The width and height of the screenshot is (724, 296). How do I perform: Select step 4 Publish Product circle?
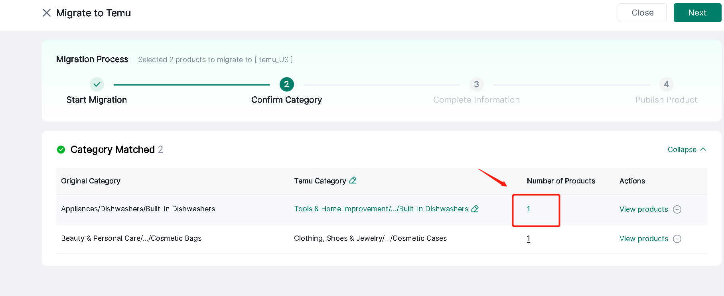(667, 84)
